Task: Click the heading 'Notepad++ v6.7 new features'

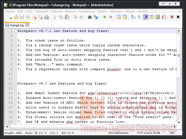Action: 46,83
